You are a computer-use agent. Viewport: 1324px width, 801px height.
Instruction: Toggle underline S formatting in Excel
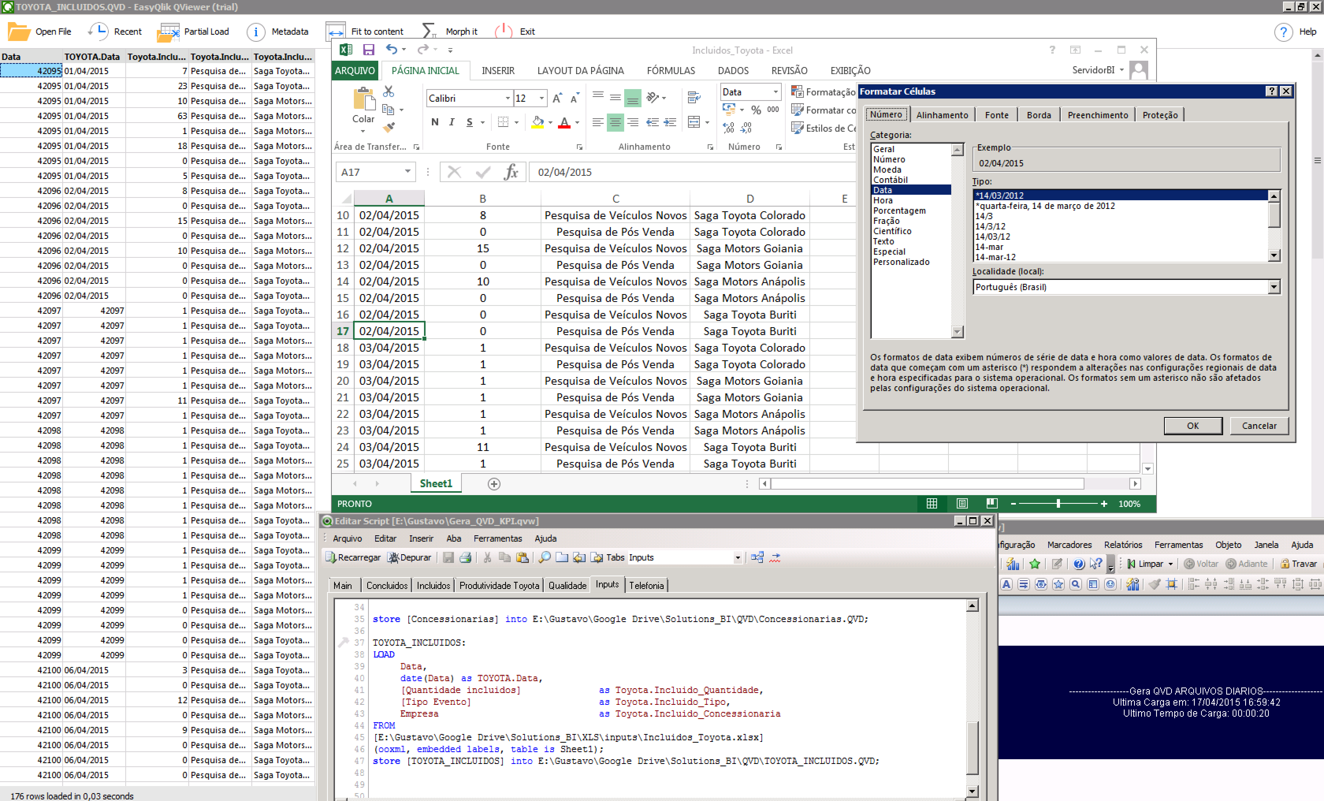(x=470, y=122)
